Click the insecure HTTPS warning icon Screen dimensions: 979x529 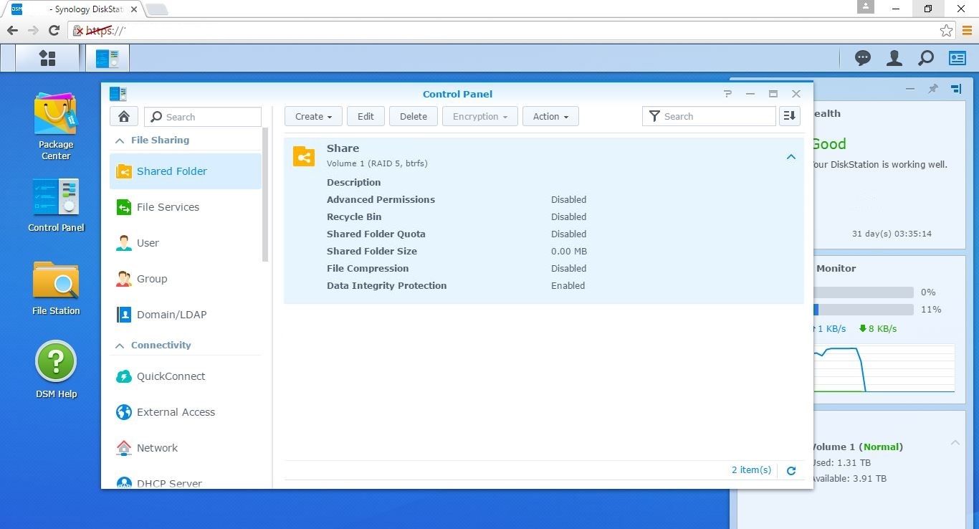pos(79,31)
